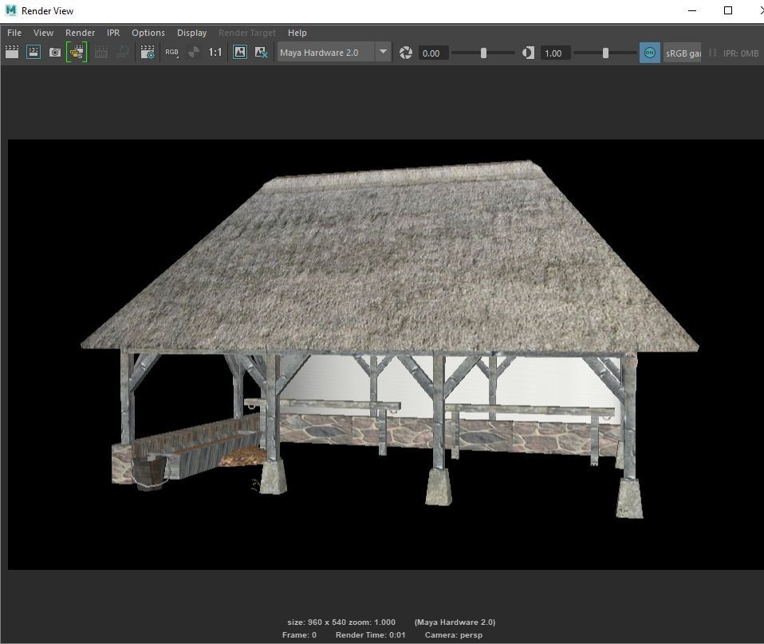Open the sRGB gamma view transform dropdown

point(683,53)
